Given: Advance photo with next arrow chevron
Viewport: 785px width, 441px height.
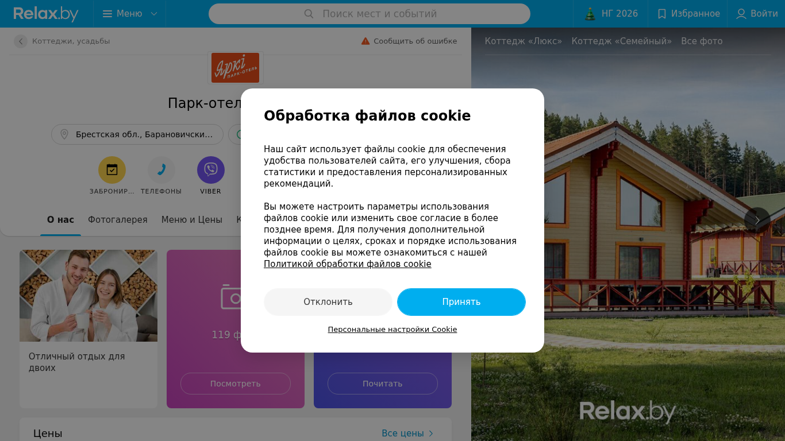Looking at the screenshot, I should 757,220.
